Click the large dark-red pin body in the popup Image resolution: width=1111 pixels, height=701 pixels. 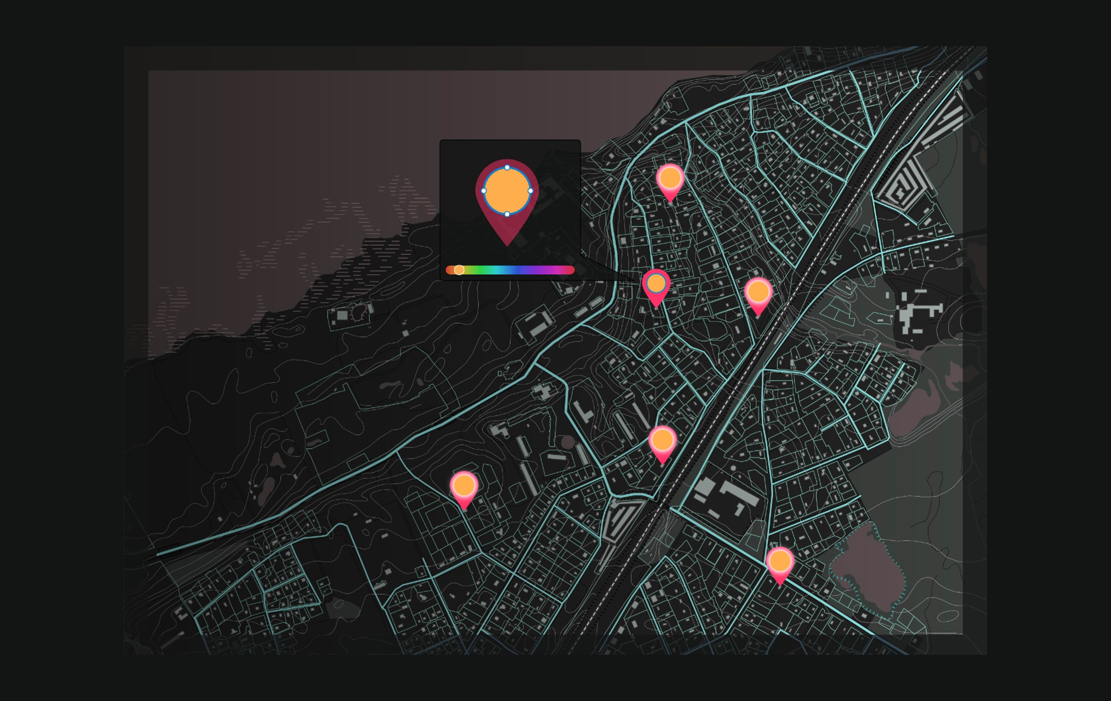pos(507,228)
